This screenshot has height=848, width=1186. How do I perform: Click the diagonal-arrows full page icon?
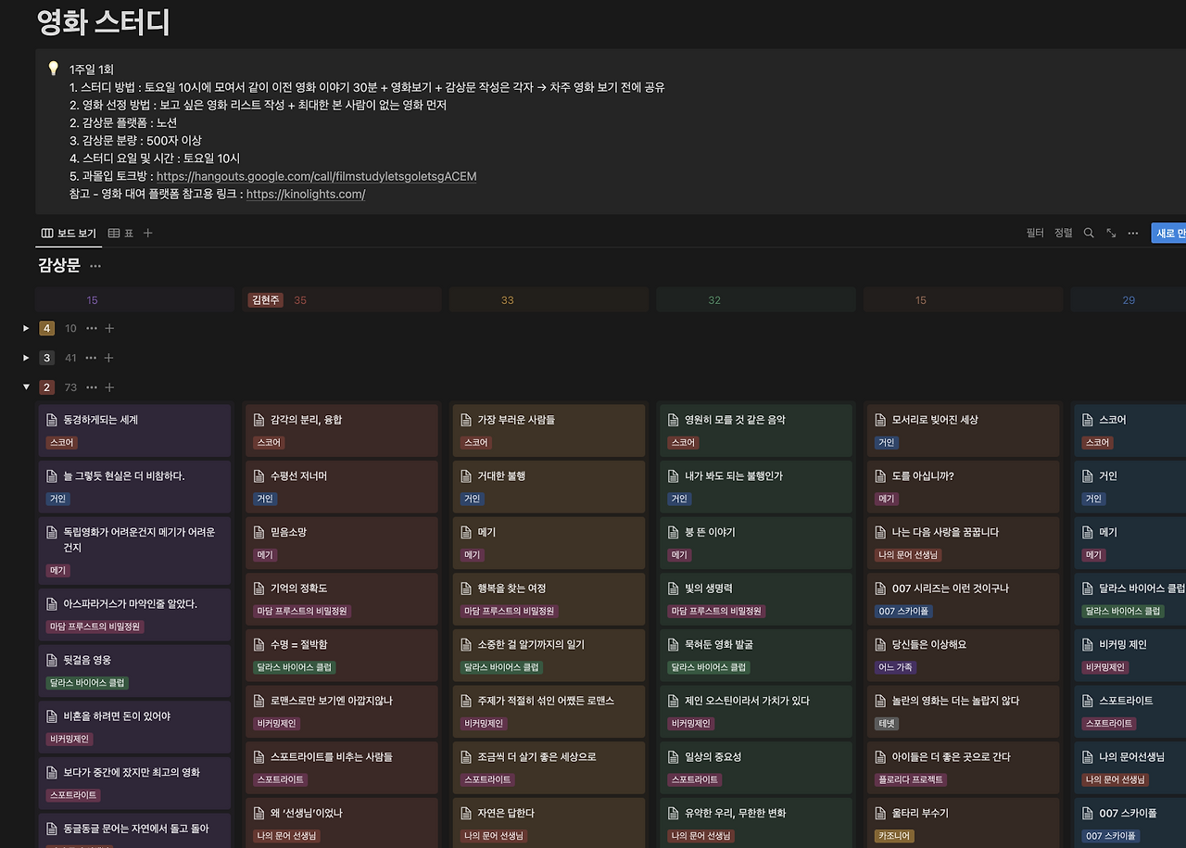[x=1111, y=234]
